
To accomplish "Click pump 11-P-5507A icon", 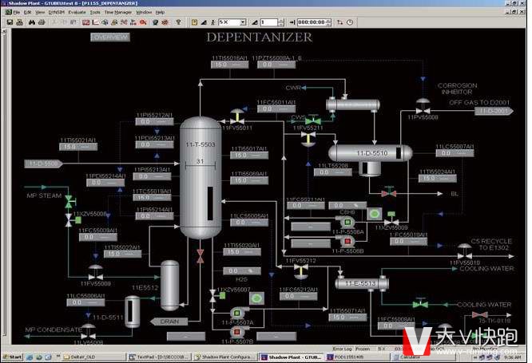I will pyautogui.click(x=235, y=314).
